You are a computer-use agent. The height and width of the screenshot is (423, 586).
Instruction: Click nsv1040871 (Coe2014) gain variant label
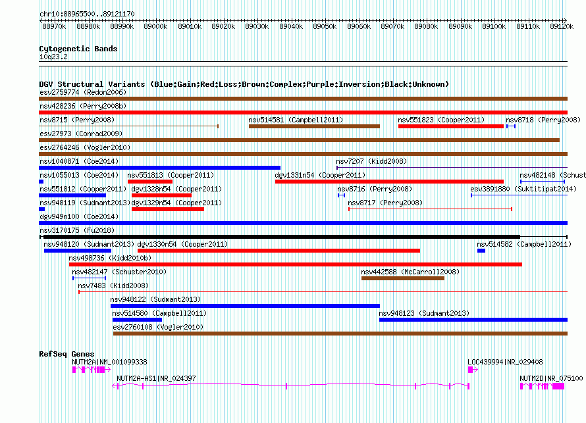(79, 161)
